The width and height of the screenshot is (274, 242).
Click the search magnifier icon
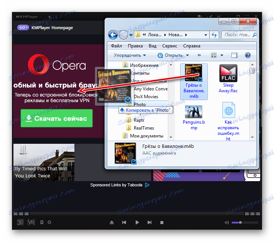255,35
